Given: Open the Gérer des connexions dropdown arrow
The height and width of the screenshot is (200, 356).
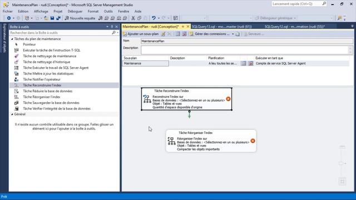Looking at the screenshot, I should (233, 34).
